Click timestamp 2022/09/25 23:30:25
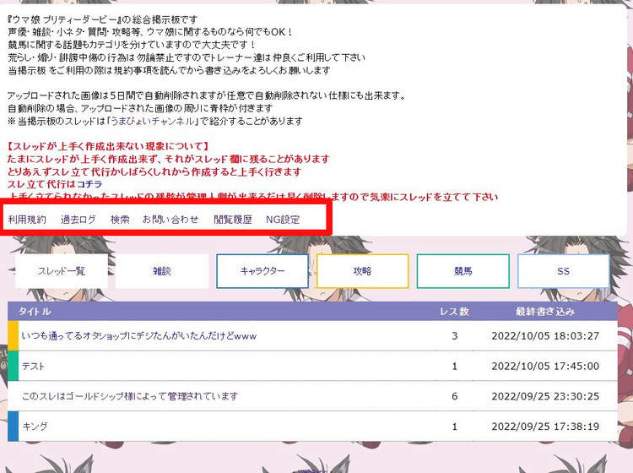Screen dimensions: 633x473 [x=545, y=396]
